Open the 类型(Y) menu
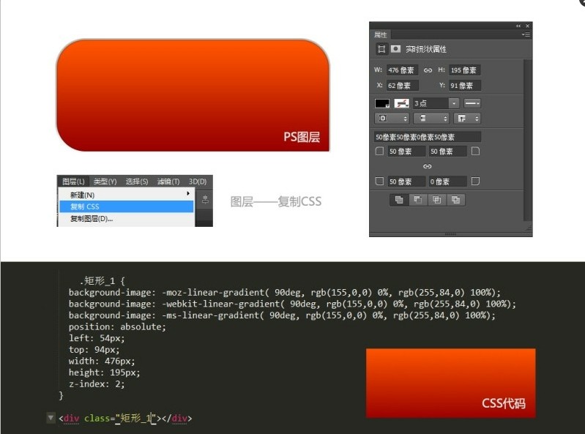Image resolution: width=585 pixels, height=434 pixels. (x=105, y=182)
